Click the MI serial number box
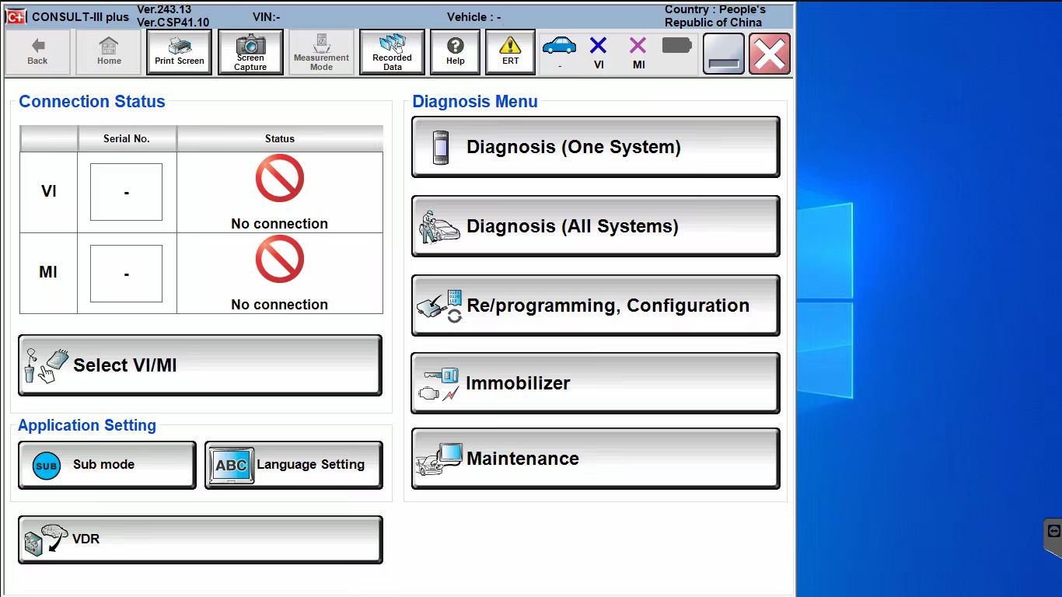 click(126, 274)
